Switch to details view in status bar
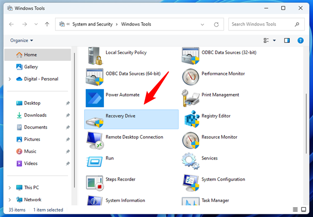Viewport: 313px width, 217px height. click(x=295, y=209)
